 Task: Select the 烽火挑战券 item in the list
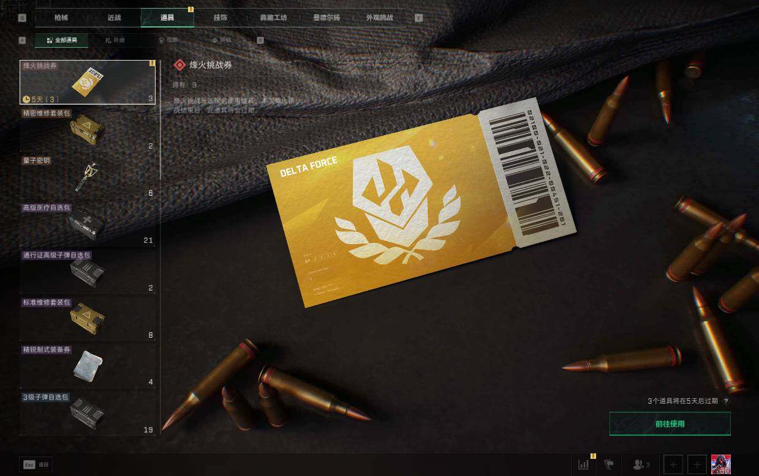point(88,82)
